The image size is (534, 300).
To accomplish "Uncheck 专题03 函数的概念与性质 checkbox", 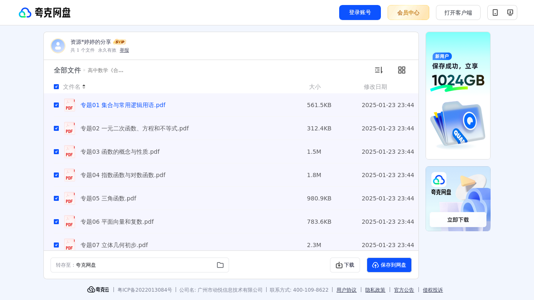I will pos(56,152).
